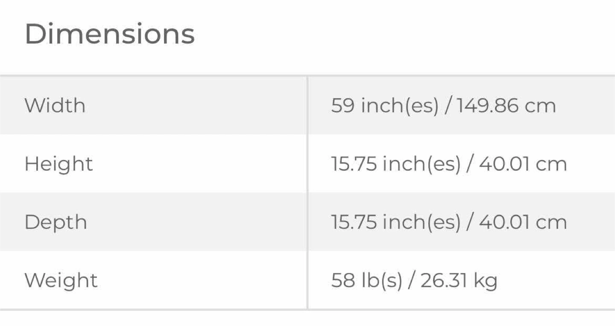Click the Height row label
This screenshot has height=326, width=615.
tap(59, 164)
